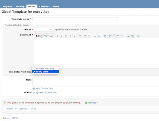Apply strikethrough formatting in the Comment toolbar
The image size is (159, 121).
point(70,36)
